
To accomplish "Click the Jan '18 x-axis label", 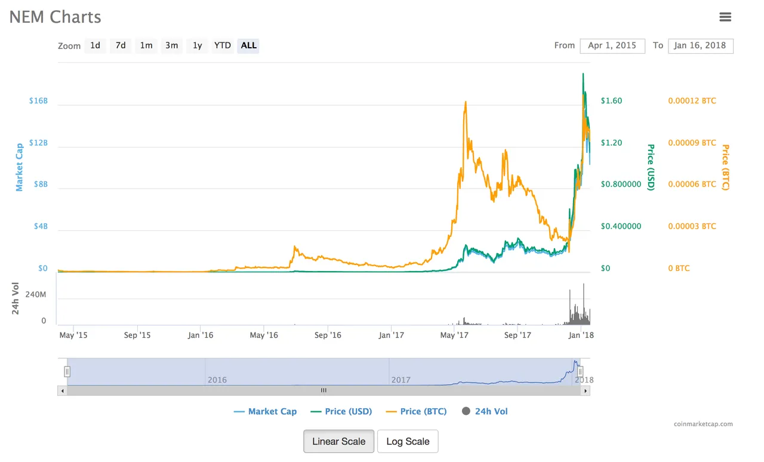I will 581,335.
